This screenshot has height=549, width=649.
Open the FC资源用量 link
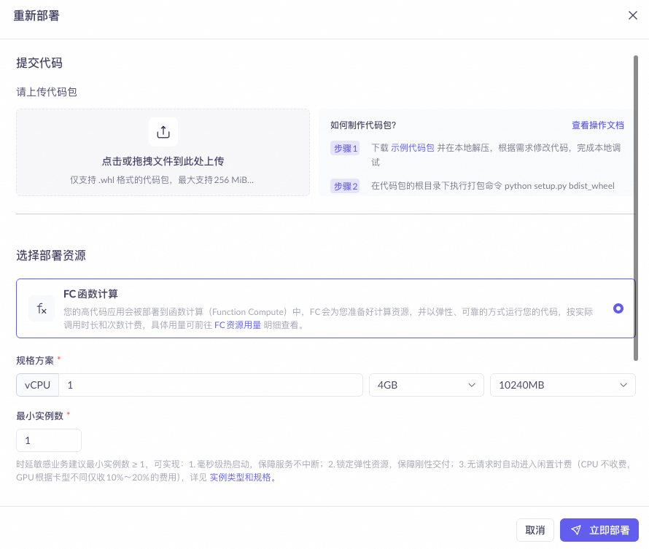click(238, 325)
